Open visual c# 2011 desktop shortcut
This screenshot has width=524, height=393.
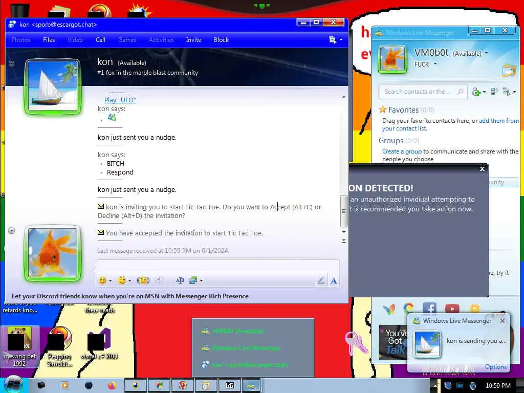99,344
